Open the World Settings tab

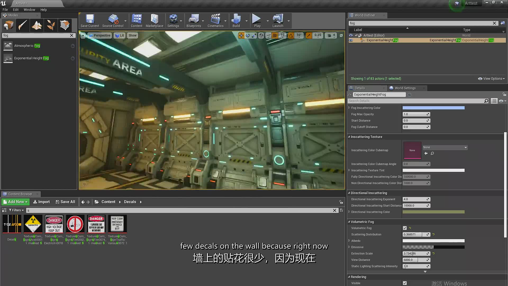[x=405, y=88]
